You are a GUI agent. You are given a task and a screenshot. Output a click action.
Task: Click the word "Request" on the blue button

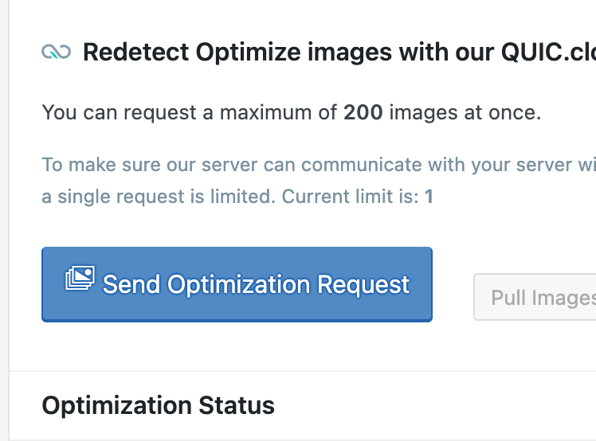coord(364,284)
